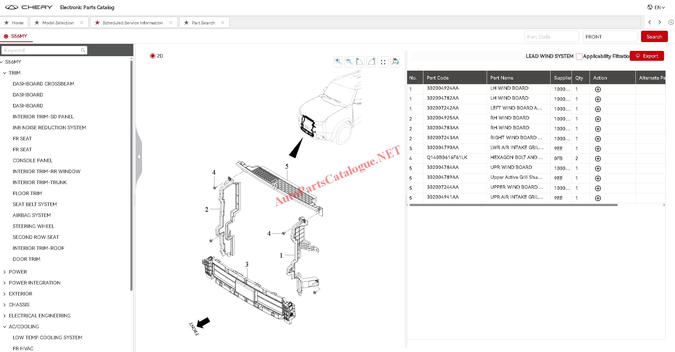Image resolution: width=675 pixels, height=352 pixels.
Task: Select the S56MY model tab
Action: coord(16,36)
